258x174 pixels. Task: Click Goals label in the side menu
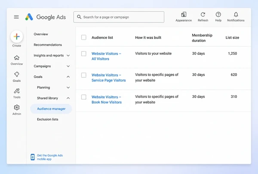click(x=38, y=77)
